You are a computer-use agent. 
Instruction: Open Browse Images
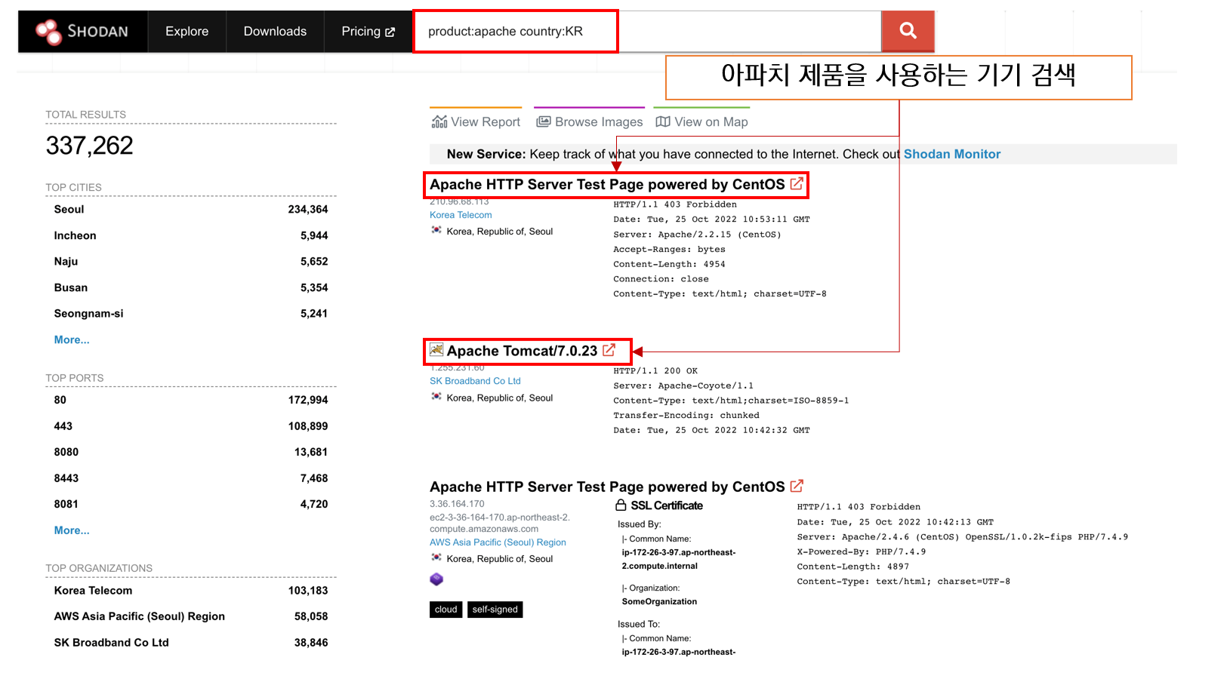point(590,121)
